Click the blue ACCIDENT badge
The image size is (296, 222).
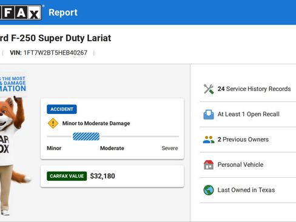point(62,109)
